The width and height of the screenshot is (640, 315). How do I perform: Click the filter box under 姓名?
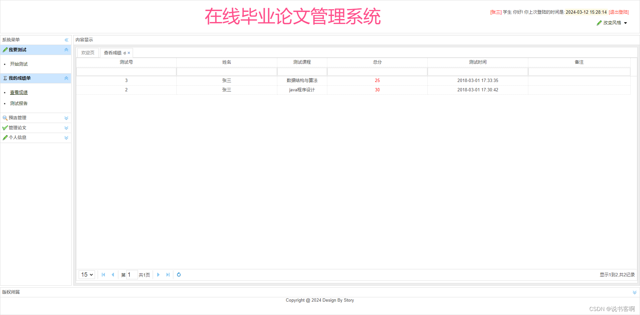click(x=227, y=72)
